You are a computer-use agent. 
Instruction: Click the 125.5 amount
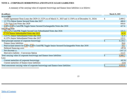coord(123,38)
